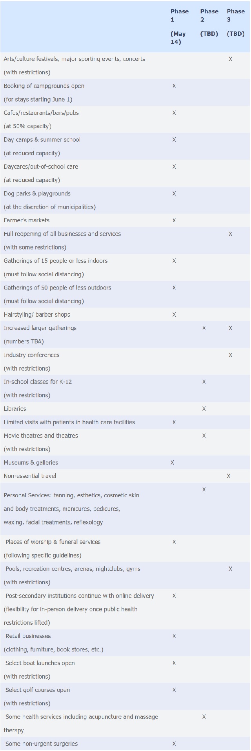Click Phase 3 X for Increased larger gatherings

point(230,328)
